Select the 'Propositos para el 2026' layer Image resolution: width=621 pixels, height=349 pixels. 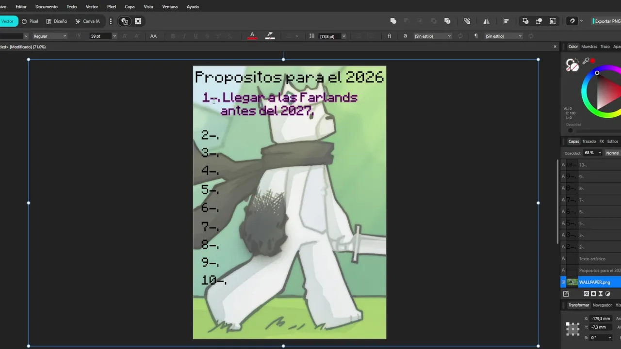591,270
